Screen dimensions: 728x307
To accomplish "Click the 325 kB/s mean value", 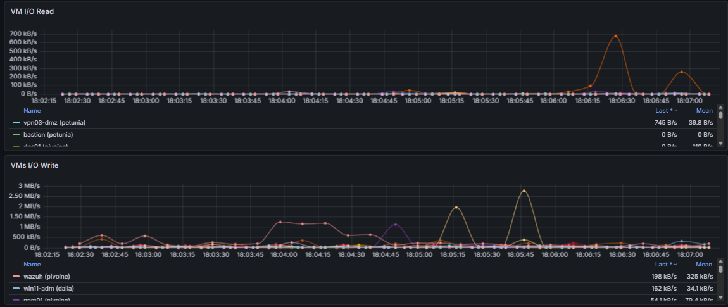I will tap(700, 277).
